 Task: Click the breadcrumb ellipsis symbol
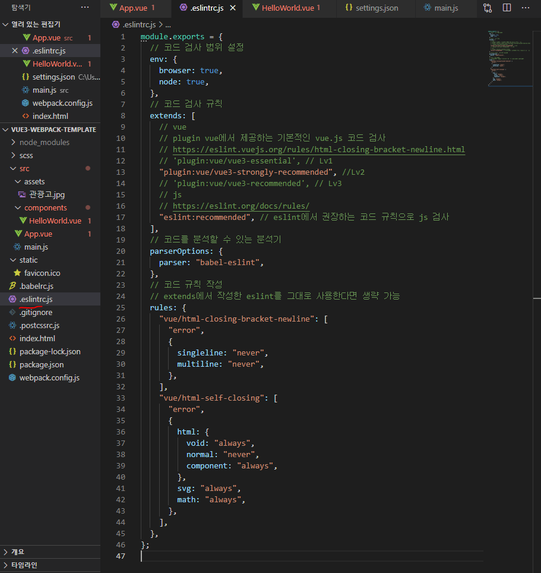tap(168, 25)
